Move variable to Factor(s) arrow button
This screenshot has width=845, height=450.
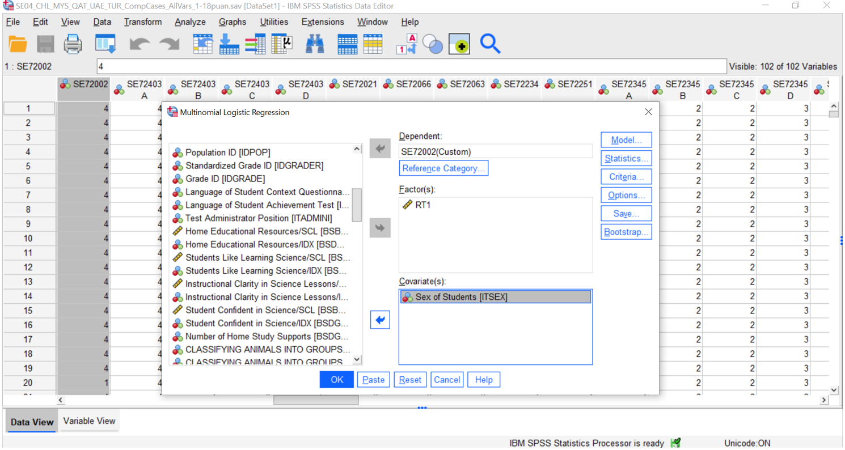(380, 228)
